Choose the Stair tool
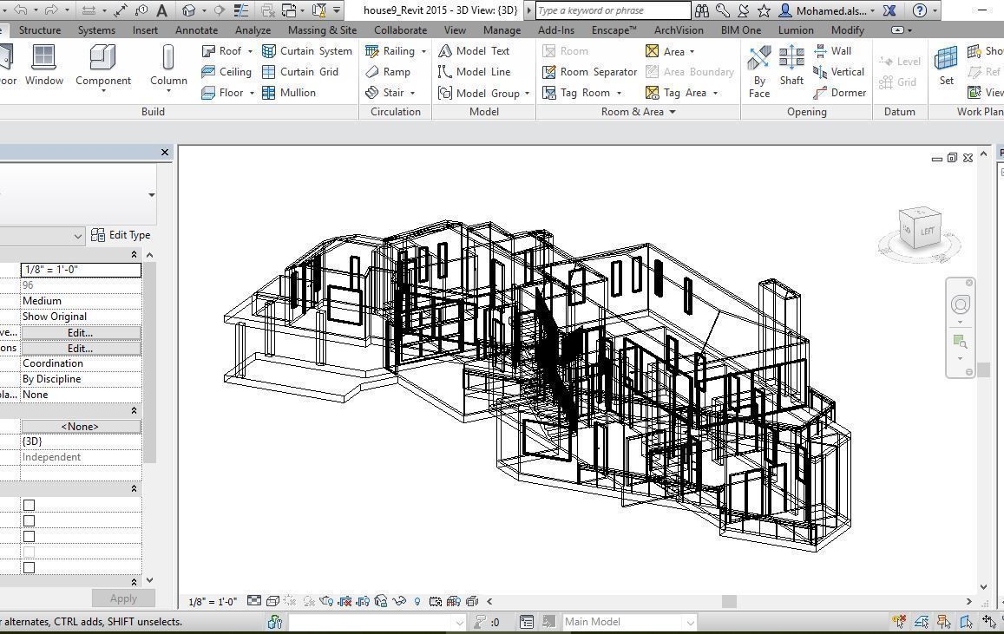This screenshot has height=634, width=1004. [384, 93]
